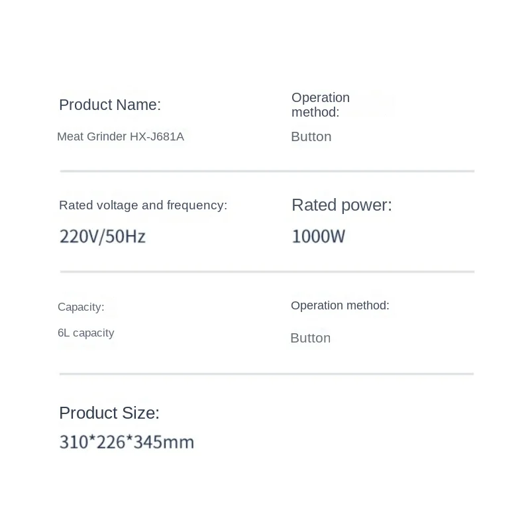Click Operation method label beside Product Name
The image size is (530, 530).
point(321,105)
